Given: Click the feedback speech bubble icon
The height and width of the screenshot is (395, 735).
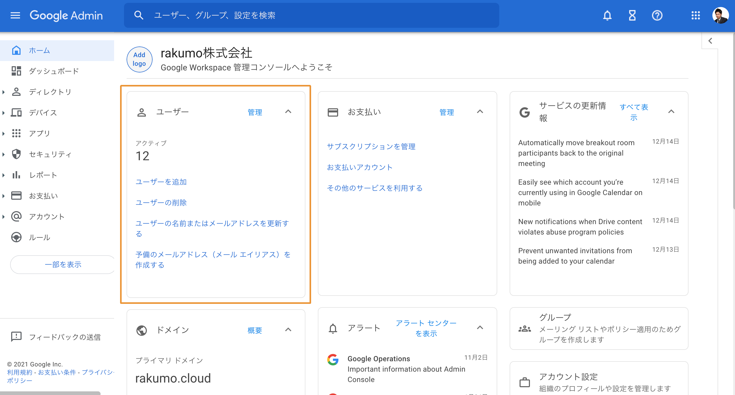Looking at the screenshot, I should [x=16, y=337].
